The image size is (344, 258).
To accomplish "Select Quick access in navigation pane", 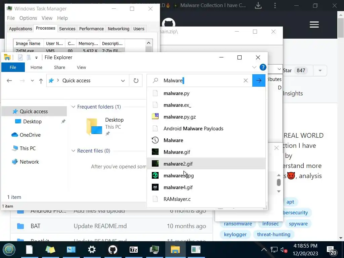I will point(34,111).
